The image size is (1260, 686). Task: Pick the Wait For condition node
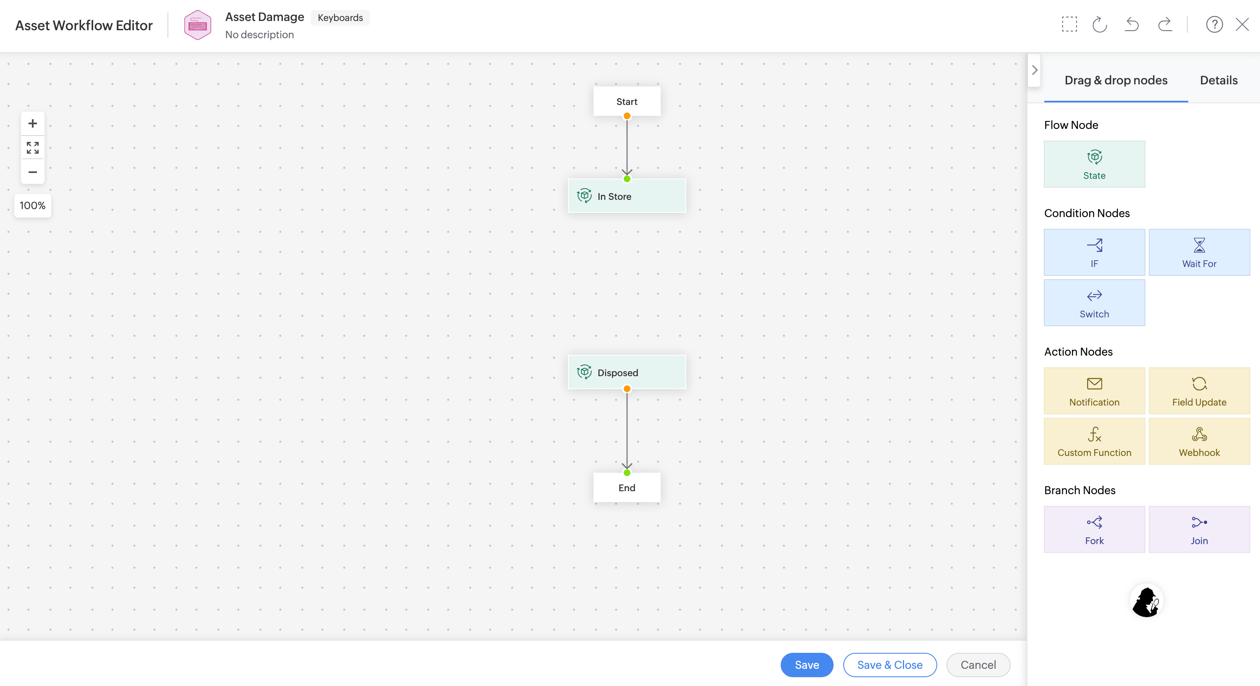[1199, 252]
